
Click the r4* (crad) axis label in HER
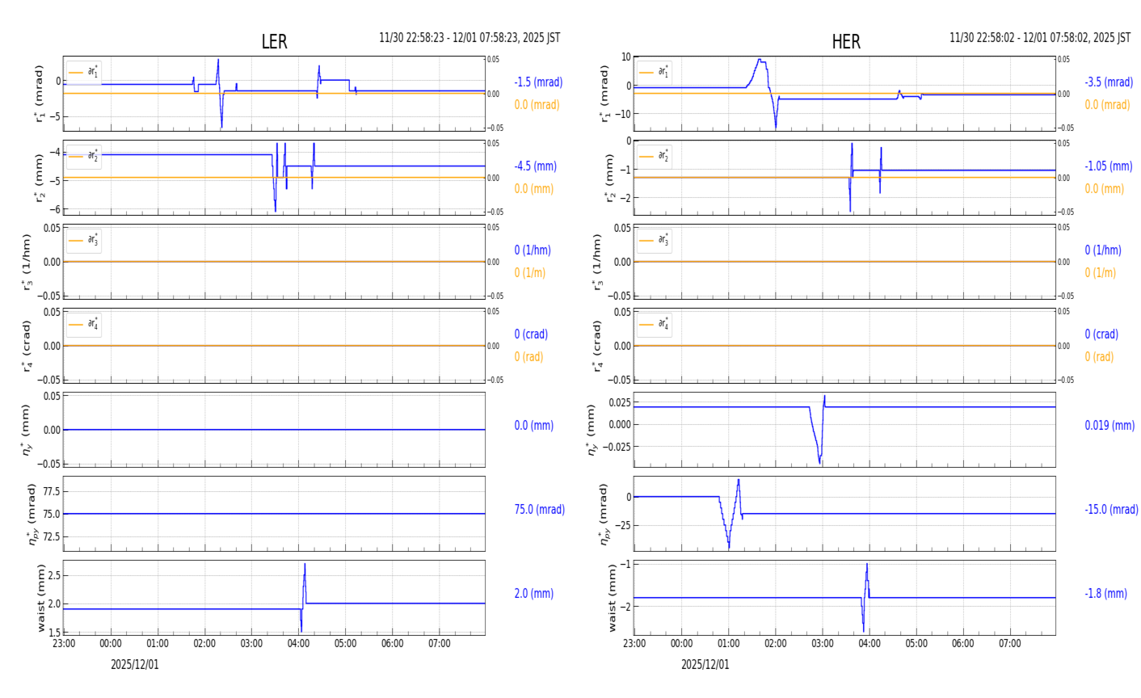click(598, 346)
